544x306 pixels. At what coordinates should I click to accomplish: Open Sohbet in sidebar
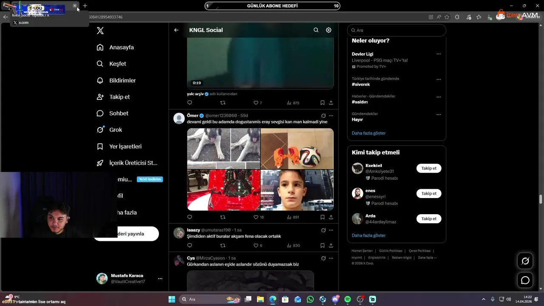click(112, 113)
